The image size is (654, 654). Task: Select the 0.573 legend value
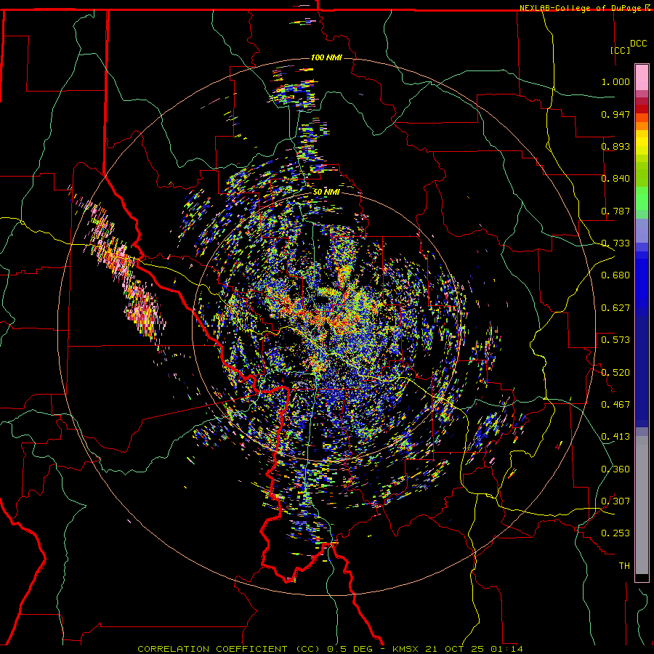coord(615,340)
